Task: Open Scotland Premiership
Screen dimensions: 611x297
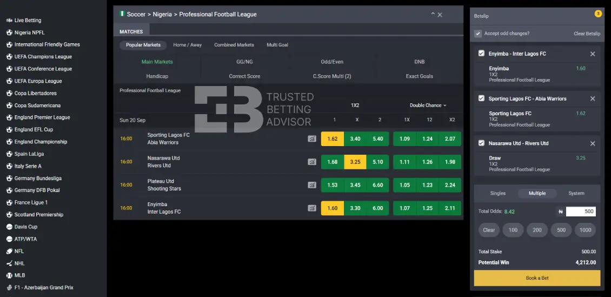Action: click(35, 214)
